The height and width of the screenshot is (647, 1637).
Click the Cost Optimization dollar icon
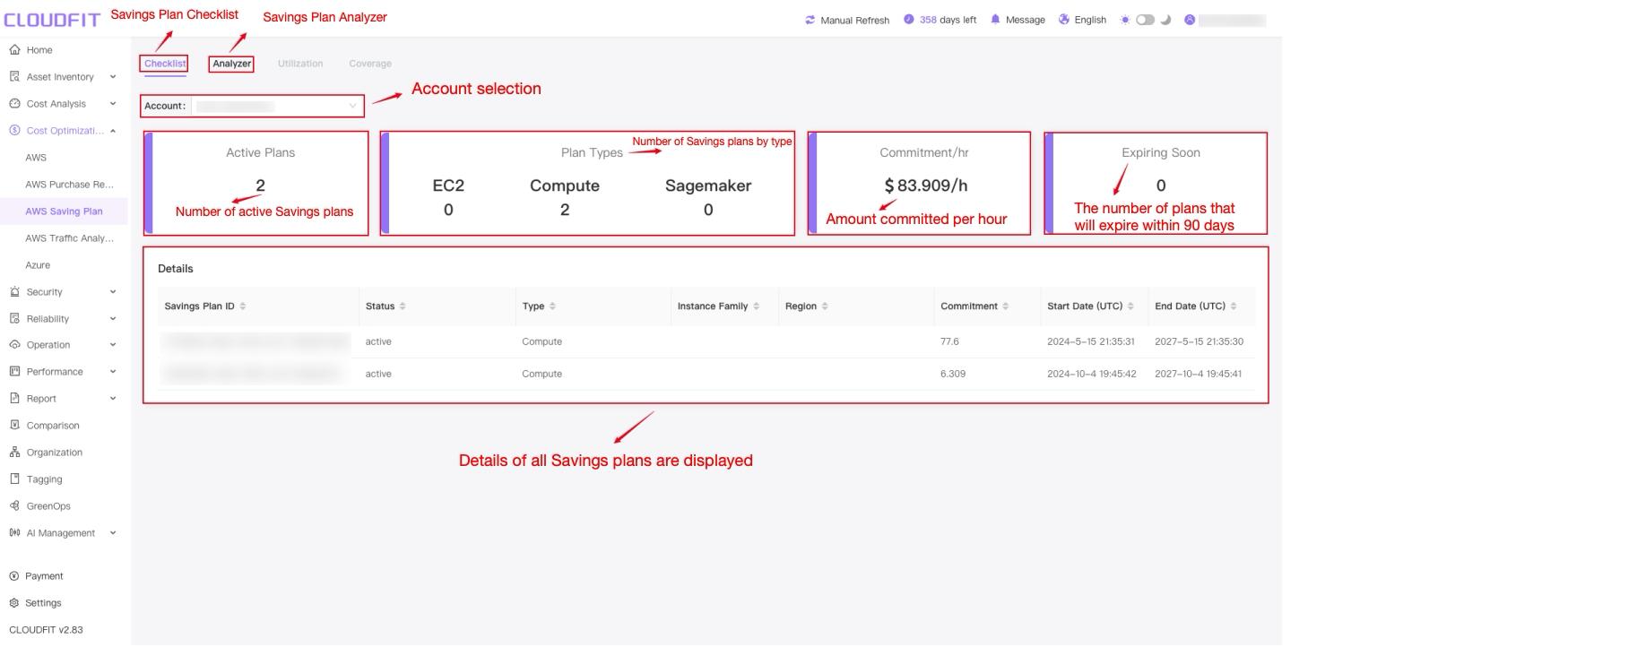pos(14,131)
